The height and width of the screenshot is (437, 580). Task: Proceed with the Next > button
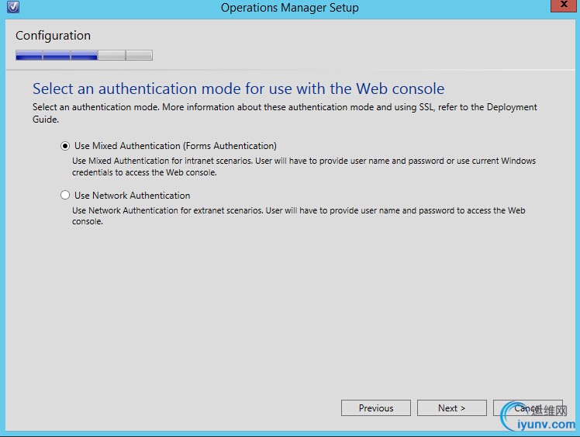click(x=451, y=408)
